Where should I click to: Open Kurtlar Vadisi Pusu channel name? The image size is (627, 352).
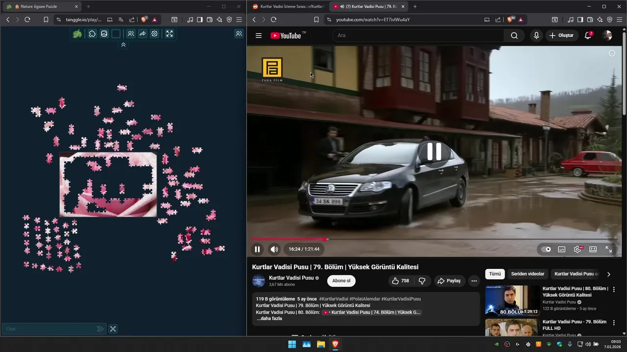(x=291, y=278)
